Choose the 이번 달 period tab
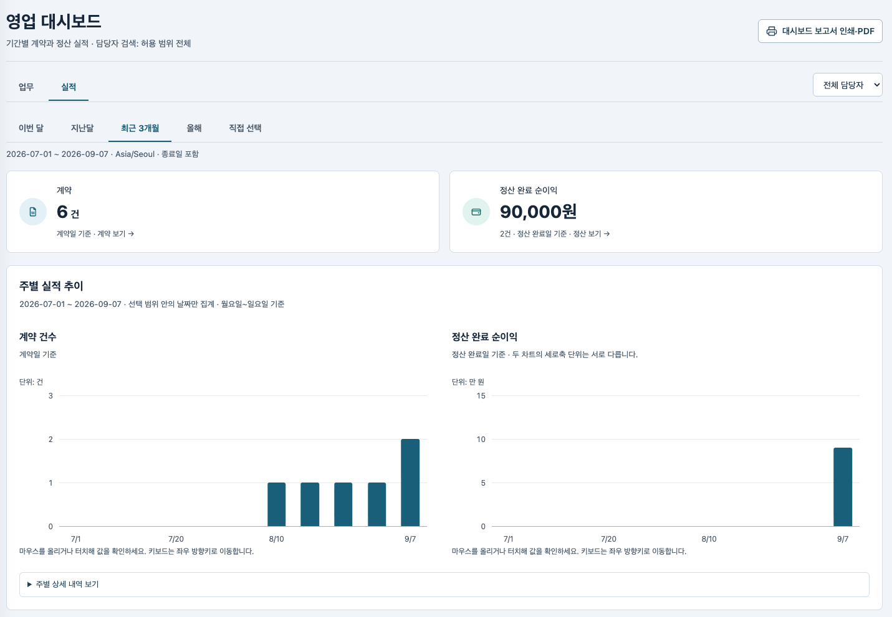892x617 pixels. [x=31, y=128]
